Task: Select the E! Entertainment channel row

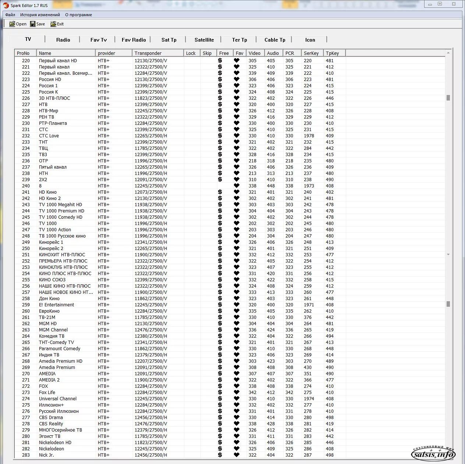Action: pyautogui.click(x=230, y=305)
